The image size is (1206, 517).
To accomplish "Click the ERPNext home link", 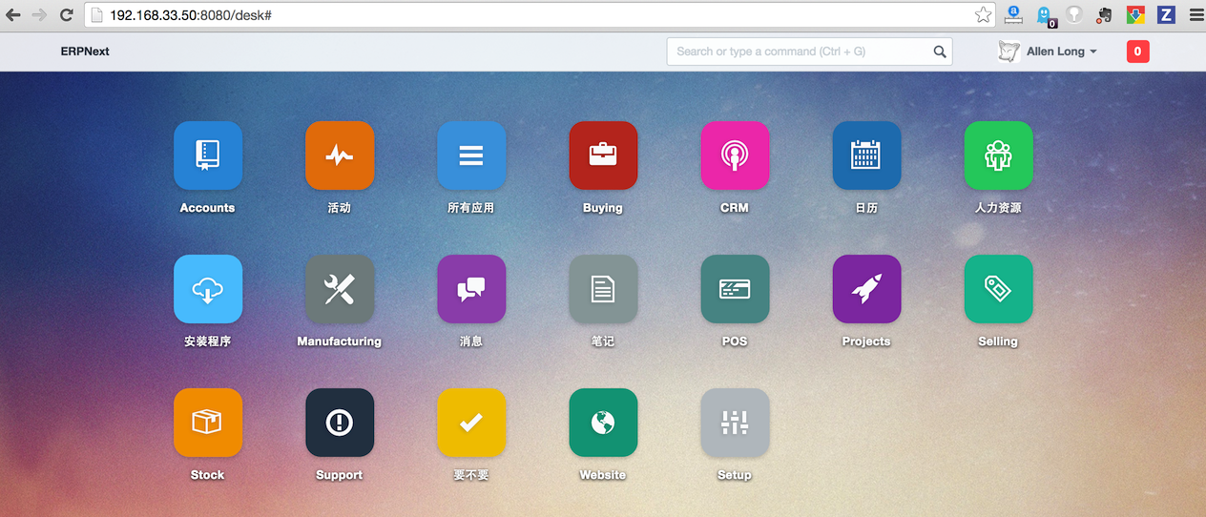I will click(85, 52).
